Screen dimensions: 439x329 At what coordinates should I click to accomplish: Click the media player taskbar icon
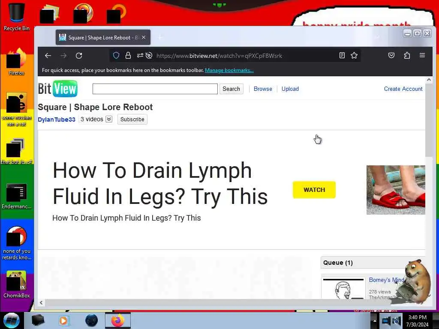coord(63,320)
